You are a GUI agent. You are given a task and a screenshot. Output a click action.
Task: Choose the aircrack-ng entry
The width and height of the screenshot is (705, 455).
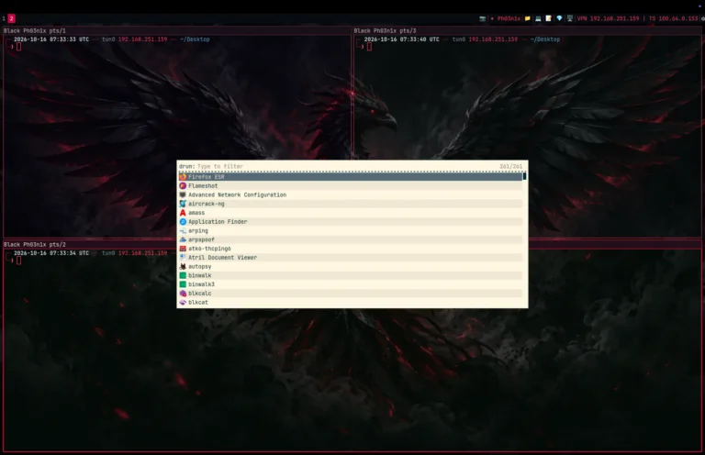(351, 204)
